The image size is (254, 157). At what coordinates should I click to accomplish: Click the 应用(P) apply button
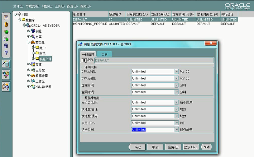point(173,147)
